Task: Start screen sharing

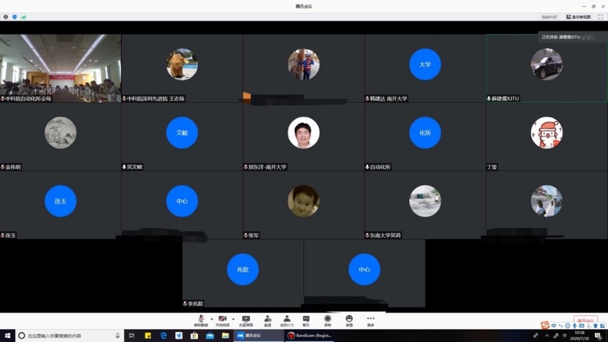Action: 246,320
